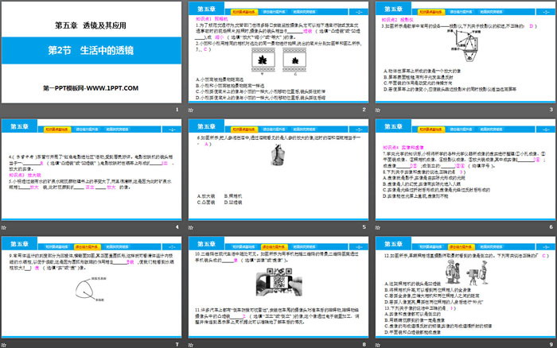Select slide 6 thumbnail with questions 7 and 8

coord(465,169)
